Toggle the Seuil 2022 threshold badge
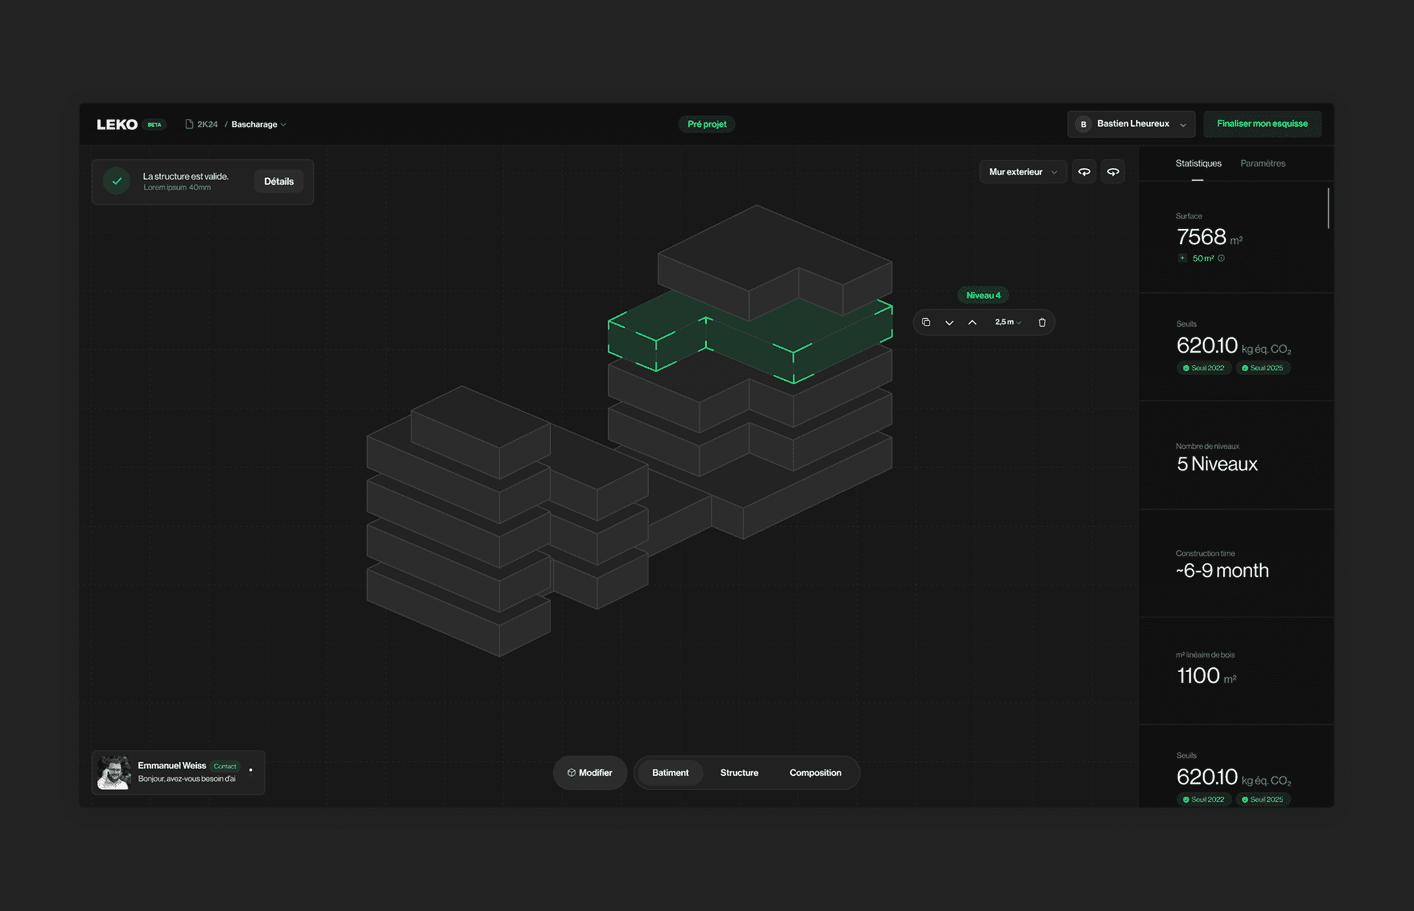Screen dimensions: 1414x911 pyautogui.click(x=1203, y=368)
